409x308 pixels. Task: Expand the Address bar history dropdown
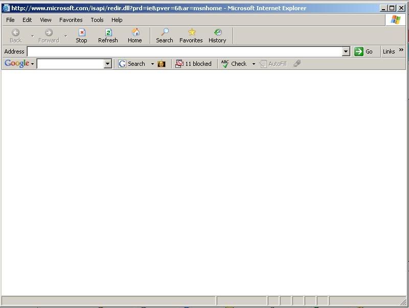(x=345, y=51)
